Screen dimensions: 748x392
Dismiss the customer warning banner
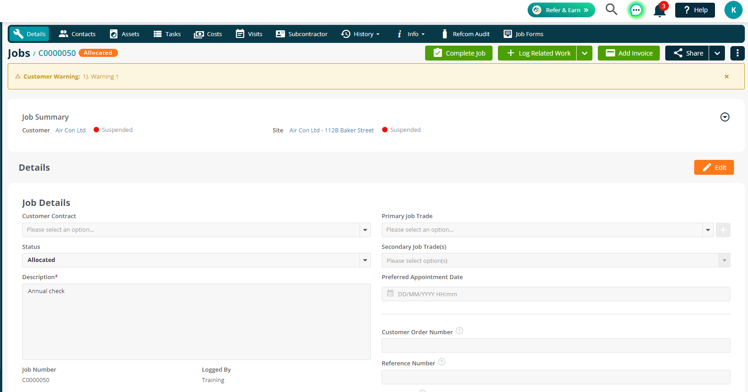point(727,76)
